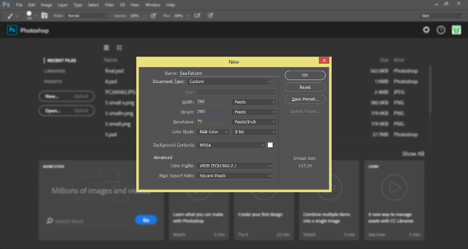Open the settings gear icon
Image resolution: width=468 pixels, height=249 pixels.
pyautogui.click(x=426, y=30)
